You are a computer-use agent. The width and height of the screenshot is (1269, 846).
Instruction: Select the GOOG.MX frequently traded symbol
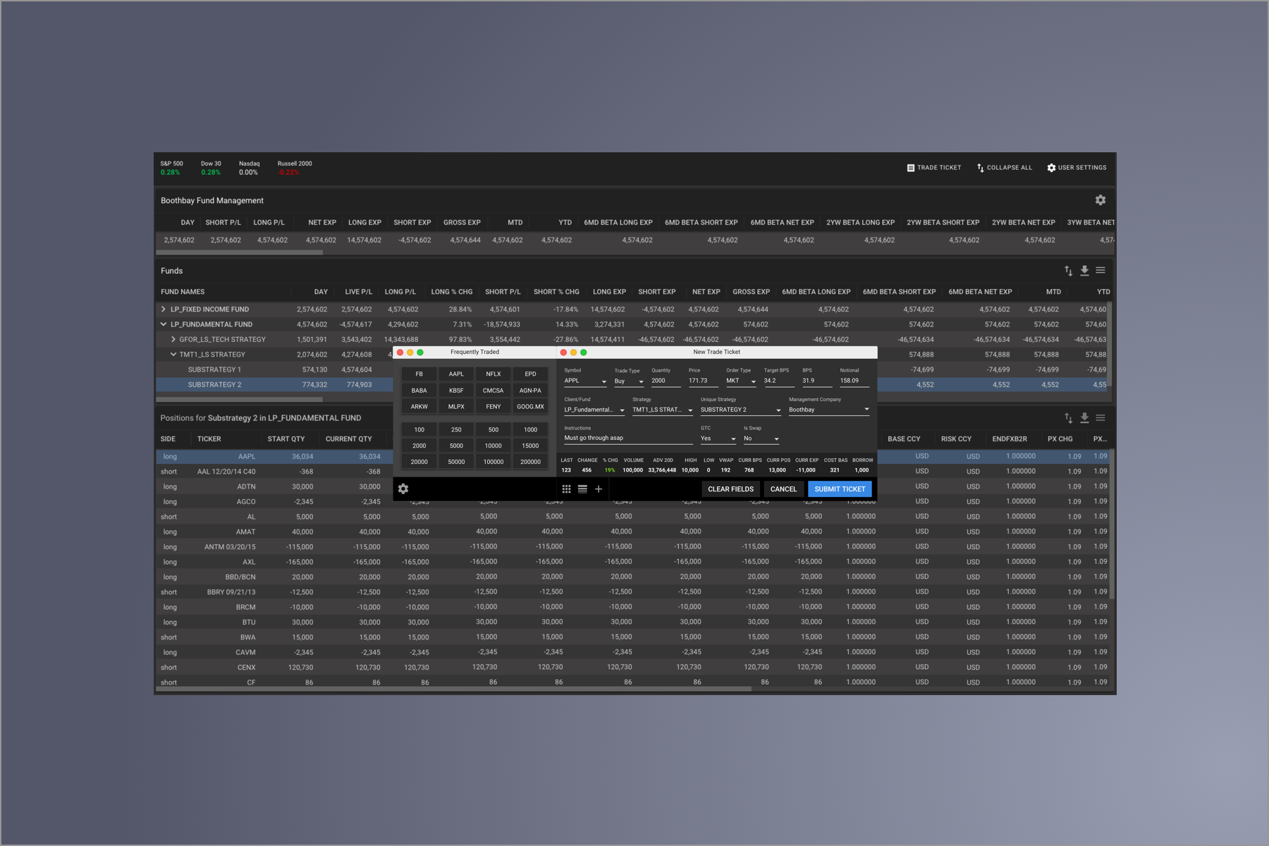point(530,407)
